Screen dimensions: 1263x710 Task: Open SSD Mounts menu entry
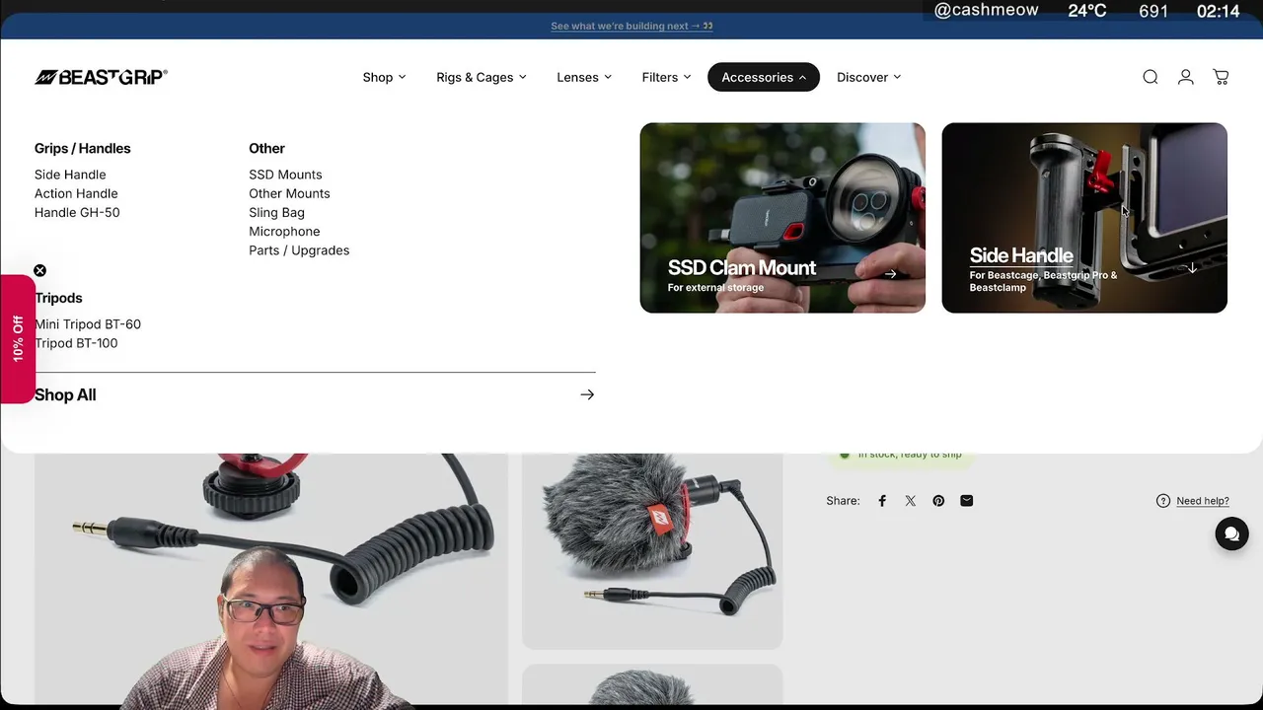click(x=285, y=175)
